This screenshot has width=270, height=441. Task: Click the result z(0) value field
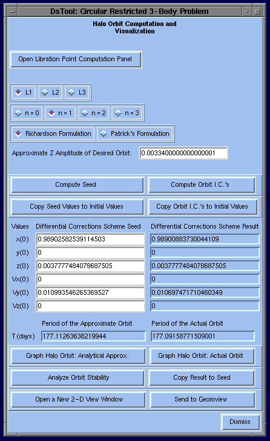point(205,266)
